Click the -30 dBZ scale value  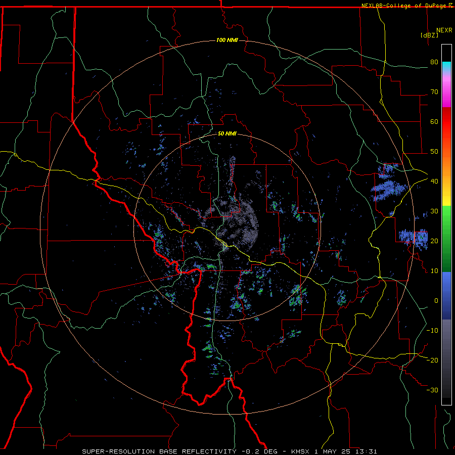point(432,390)
